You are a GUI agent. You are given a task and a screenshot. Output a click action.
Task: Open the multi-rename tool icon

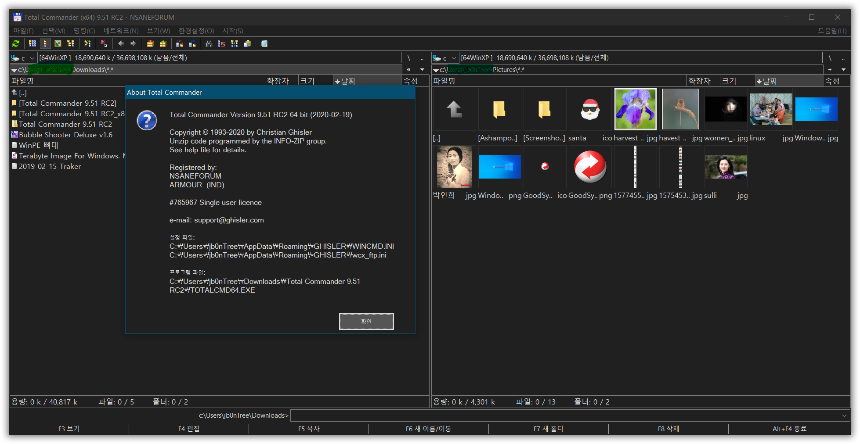click(x=222, y=43)
